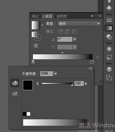This screenshot has width=115, height=132.
Task: Click the gradient midpoint diamond marker
Action: [62, 53]
